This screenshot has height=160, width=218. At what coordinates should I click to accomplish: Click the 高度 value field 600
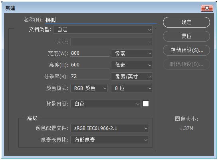[x=90, y=65]
